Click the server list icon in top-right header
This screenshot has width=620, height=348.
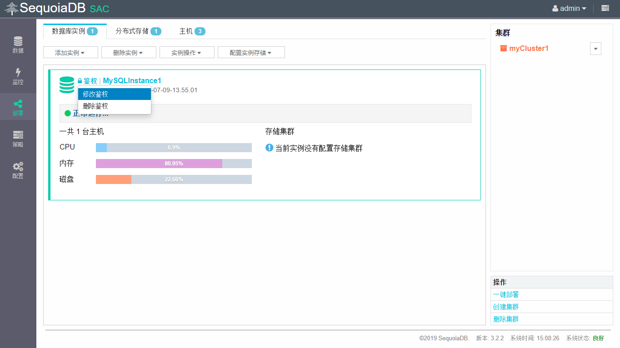pos(605,8)
